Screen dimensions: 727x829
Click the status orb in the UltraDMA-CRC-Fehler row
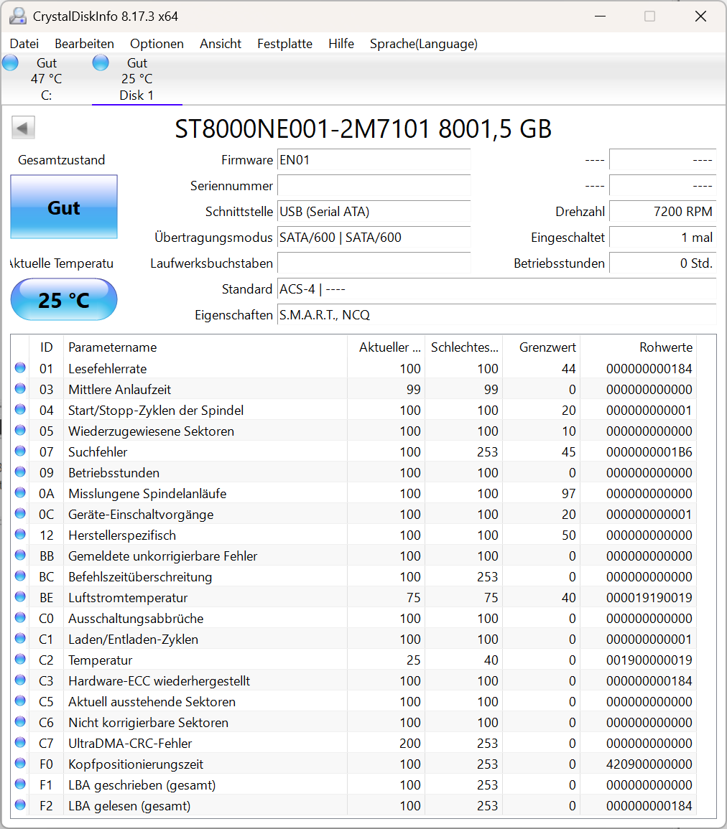pos(20,742)
